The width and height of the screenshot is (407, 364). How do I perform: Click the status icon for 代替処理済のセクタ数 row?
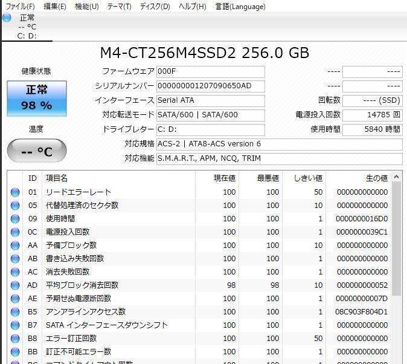tap(15, 206)
